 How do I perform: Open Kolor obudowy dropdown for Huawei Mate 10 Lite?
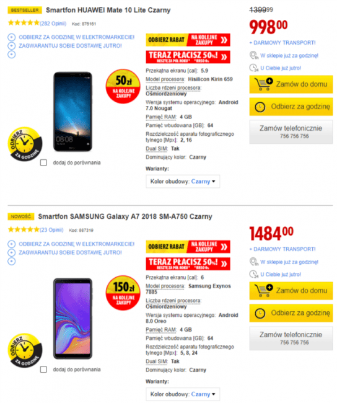183,182
